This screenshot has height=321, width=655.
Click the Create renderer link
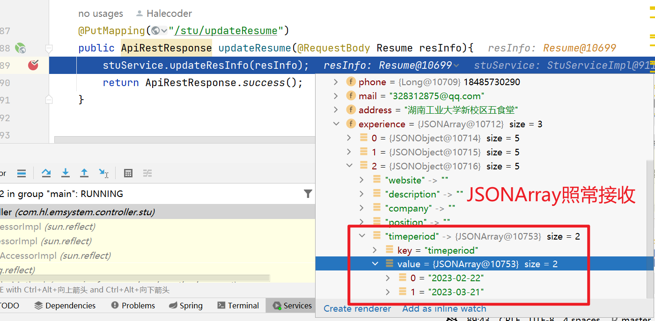(x=357, y=309)
